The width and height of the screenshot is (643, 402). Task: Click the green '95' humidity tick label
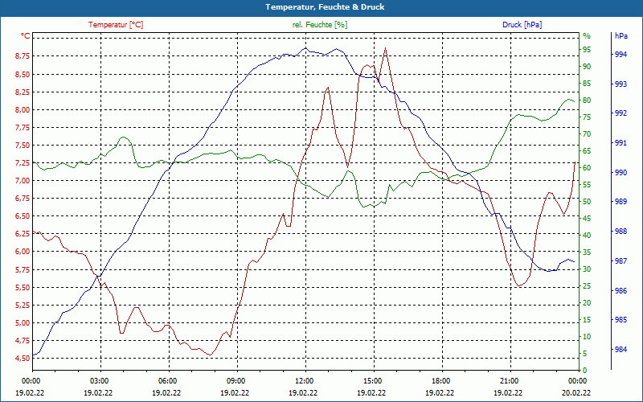587,50
